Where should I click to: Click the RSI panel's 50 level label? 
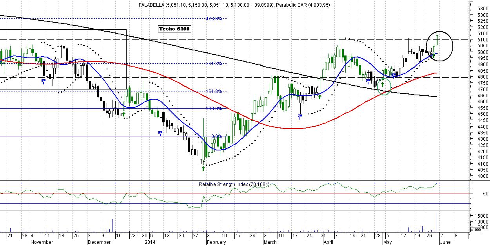click(x=486, y=194)
